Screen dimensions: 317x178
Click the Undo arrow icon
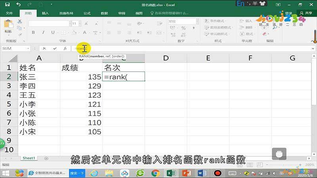(18, 4)
